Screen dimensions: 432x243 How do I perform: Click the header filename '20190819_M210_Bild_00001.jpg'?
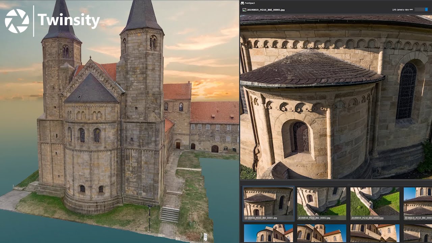point(266,10)
